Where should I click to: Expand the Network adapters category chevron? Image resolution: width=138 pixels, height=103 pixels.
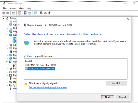pos(7,58)
